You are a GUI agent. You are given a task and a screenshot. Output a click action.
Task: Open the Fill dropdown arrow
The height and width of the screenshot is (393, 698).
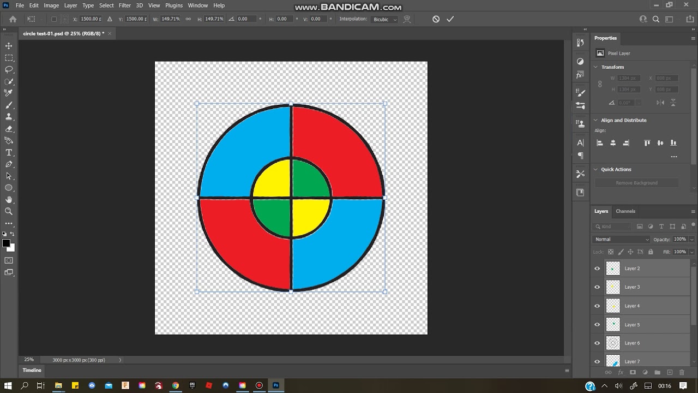point(691,252)
